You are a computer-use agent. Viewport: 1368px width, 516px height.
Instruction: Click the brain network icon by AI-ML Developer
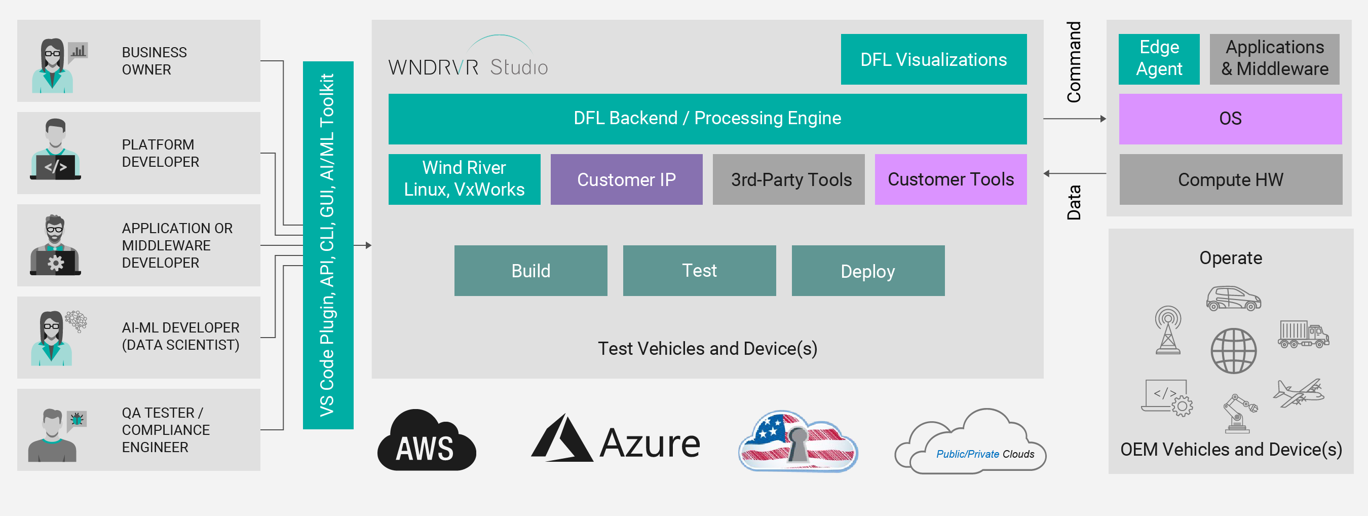[76, 321]
